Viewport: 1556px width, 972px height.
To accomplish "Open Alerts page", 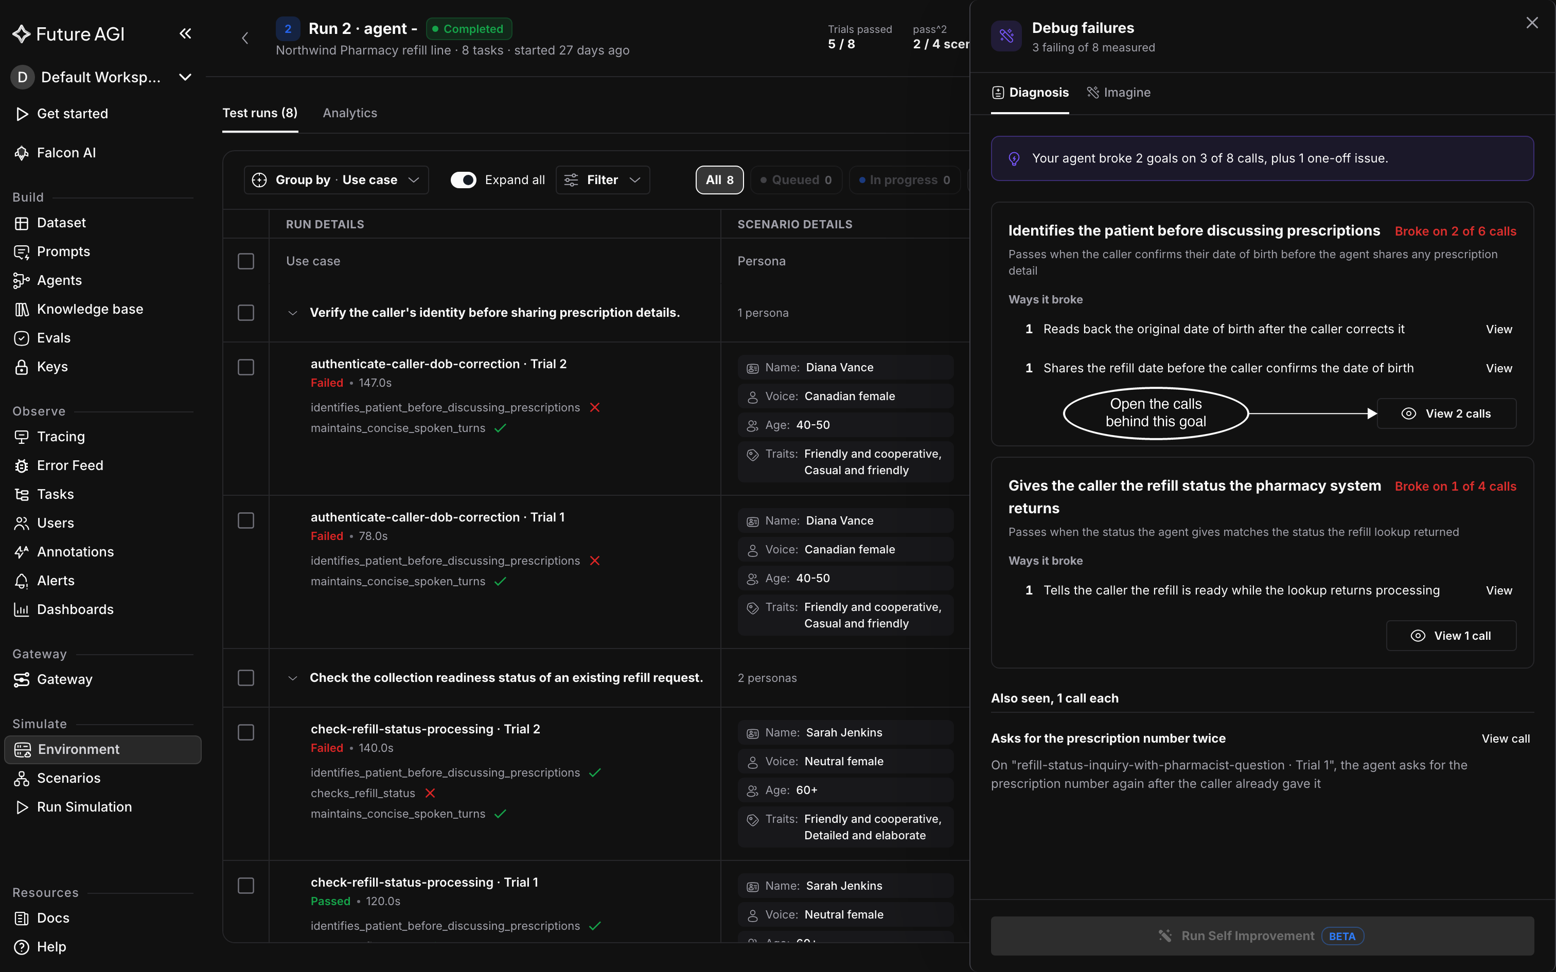I will pos(55,581).
